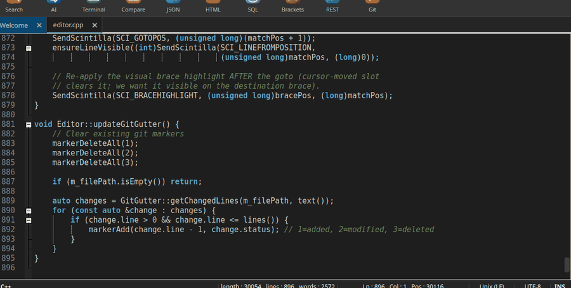Click line number 878 in the margin
The width and height of the screenshot is (571, 288).
click(x=8, y=95)
